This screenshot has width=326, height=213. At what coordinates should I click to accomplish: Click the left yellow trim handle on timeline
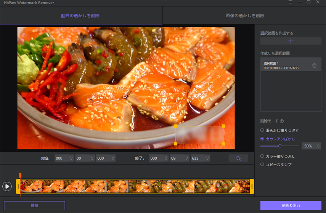click(x=18, y=186)
